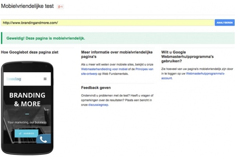This screenshot has height=157, width=235.
Task: Click 'Your marketing, our business' tagline in preview
Action: point(27,122)
